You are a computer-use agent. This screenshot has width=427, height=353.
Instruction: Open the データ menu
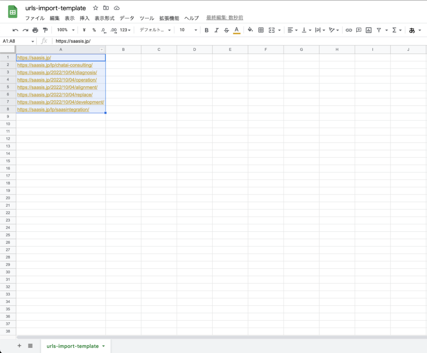point(127,18)
